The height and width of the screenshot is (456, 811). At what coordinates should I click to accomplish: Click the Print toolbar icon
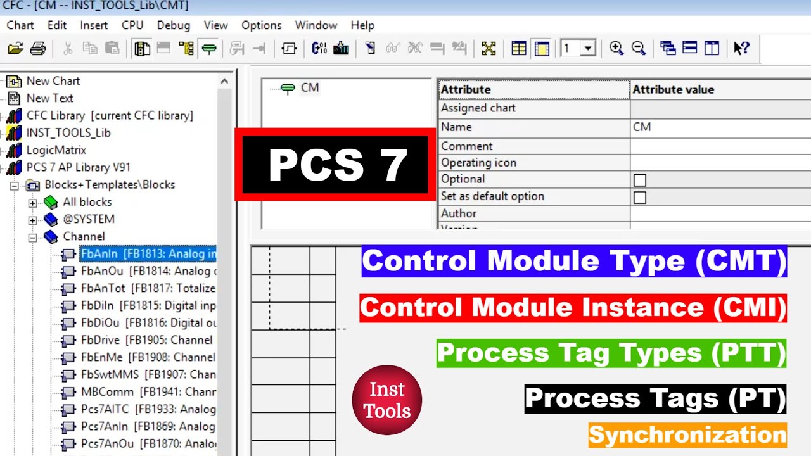tap(37, 49)
